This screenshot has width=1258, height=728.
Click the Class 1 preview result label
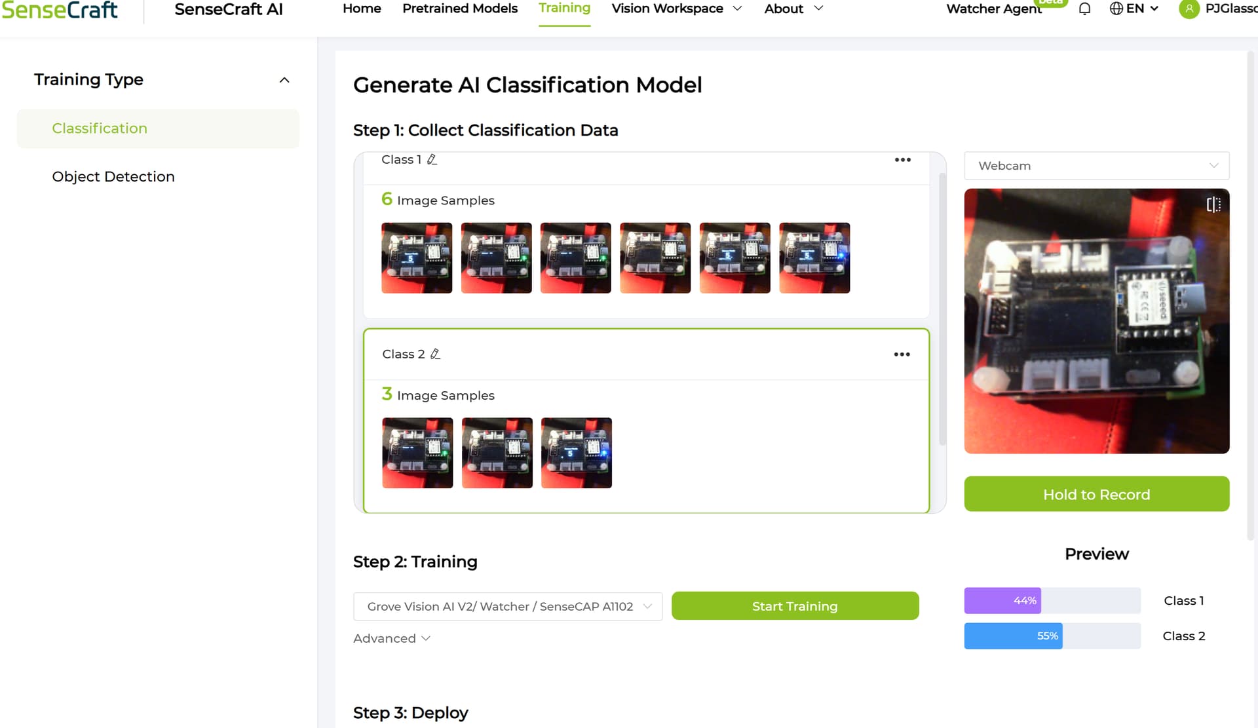[1183, 601]
